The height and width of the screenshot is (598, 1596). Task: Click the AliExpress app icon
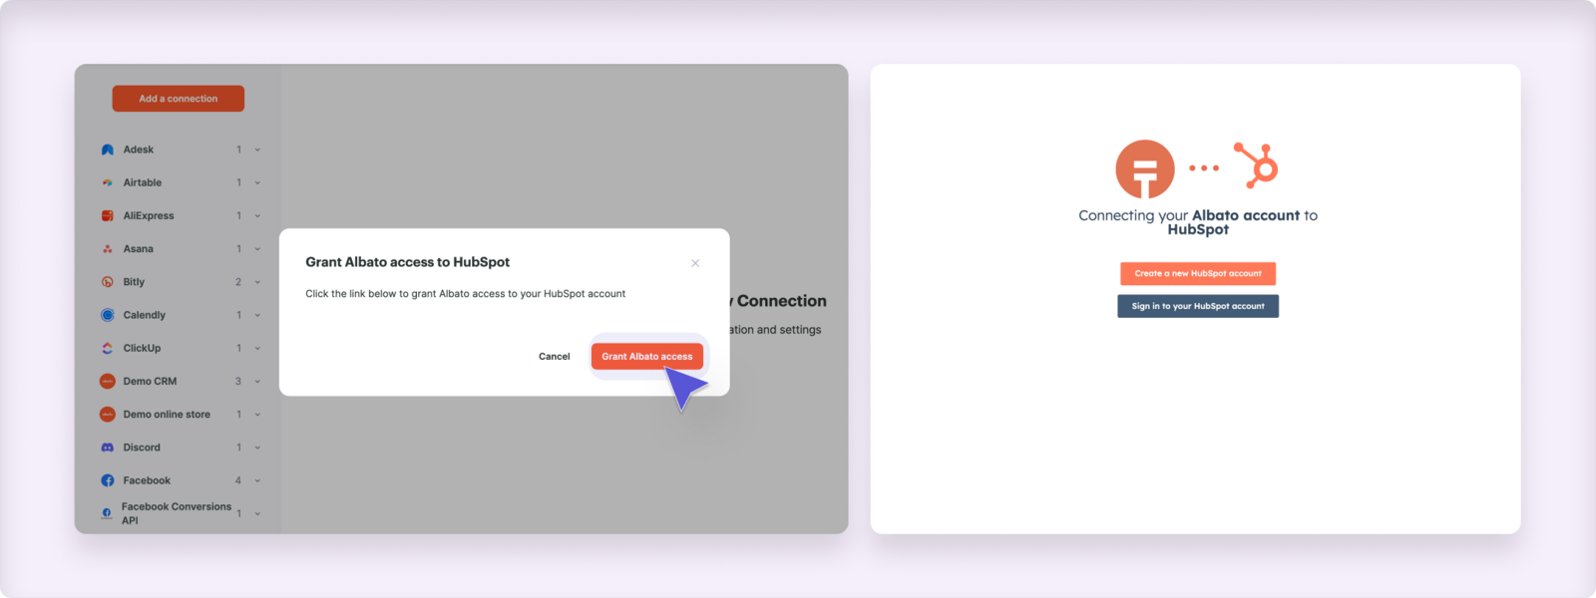[x=108, y=215]
